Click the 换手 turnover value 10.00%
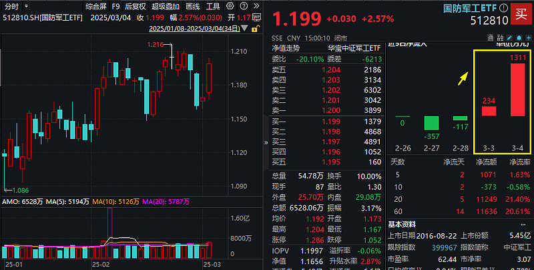Image resolution: width=534 pixels, height=270 pixels. [x=369, y=176]
